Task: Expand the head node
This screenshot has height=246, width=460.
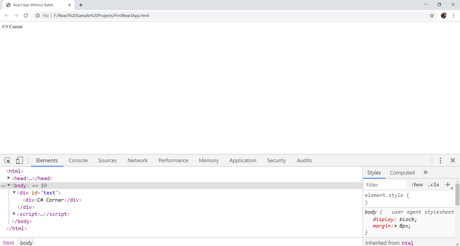Action: tap(9, 178)
